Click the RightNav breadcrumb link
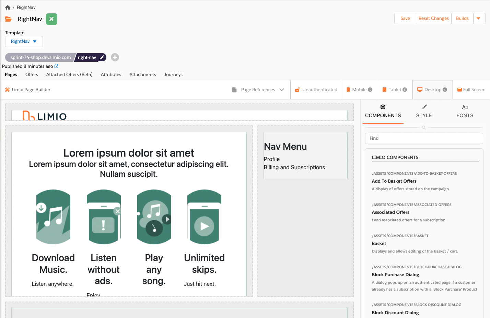The height and width of the screenshot is (318, 490). pyautogui.click(x=26, y=7)
